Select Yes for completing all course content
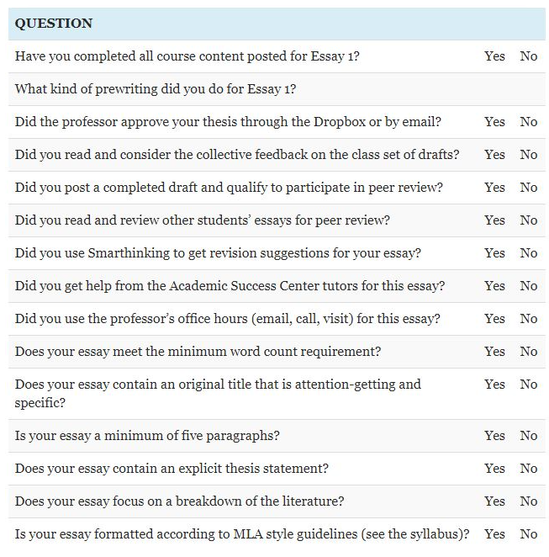549x557 pixels. [x=494, y=56]
